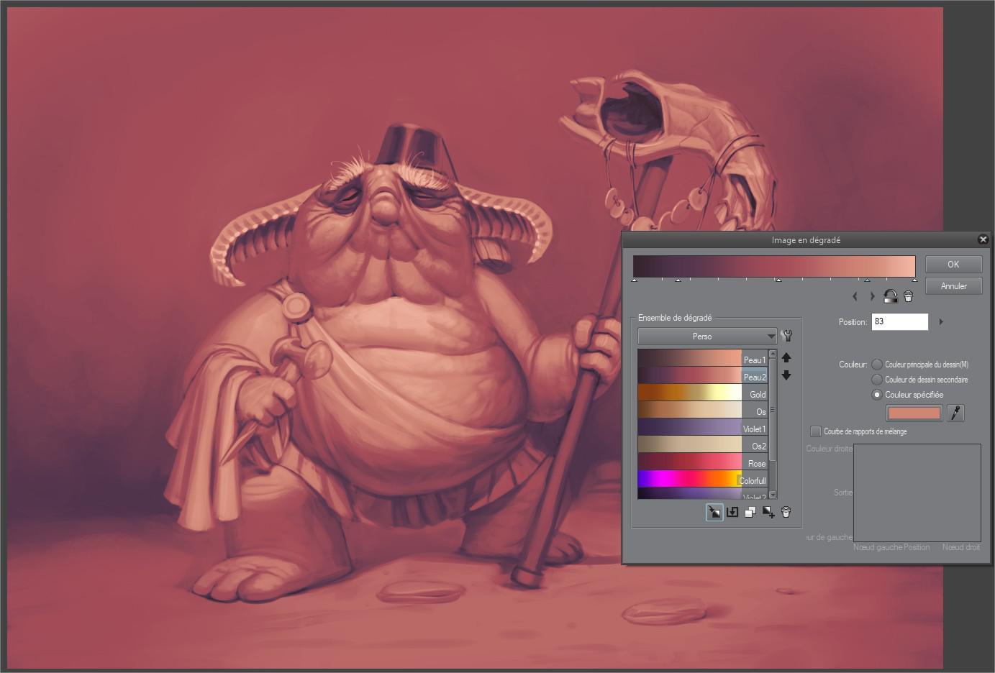Open the specified colour swatch

914,413
